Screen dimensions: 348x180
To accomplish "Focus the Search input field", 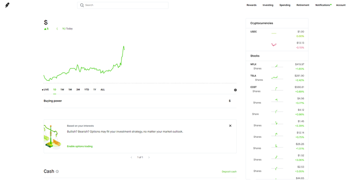I will [x=123, y=5].
